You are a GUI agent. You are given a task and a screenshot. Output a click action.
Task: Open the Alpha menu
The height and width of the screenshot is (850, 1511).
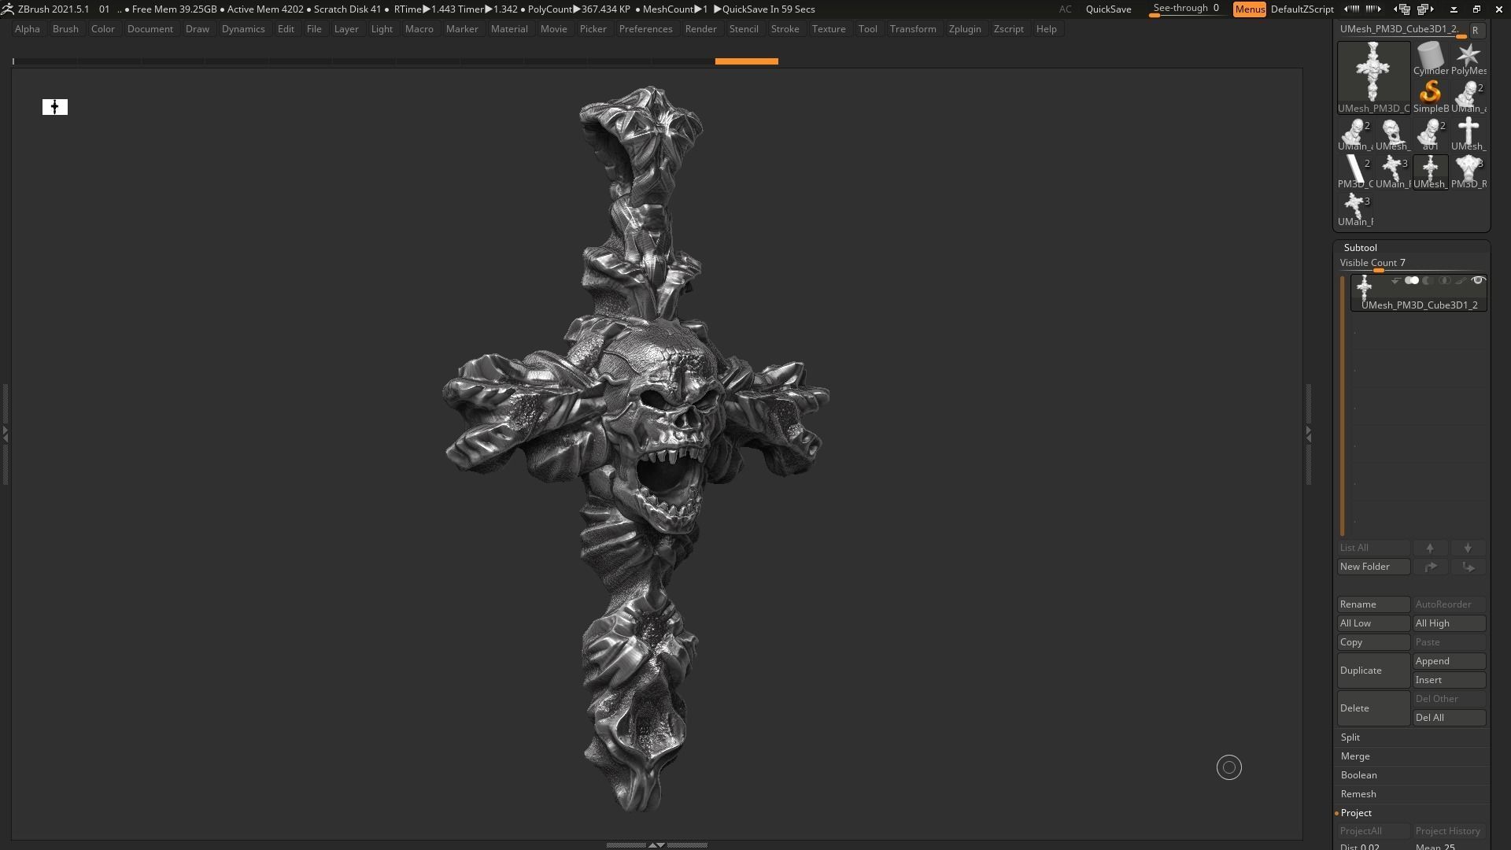[x=28, y=29]
